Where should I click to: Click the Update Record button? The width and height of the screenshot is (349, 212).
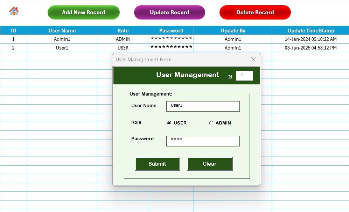pyautogui.click(x=170, y=13)
